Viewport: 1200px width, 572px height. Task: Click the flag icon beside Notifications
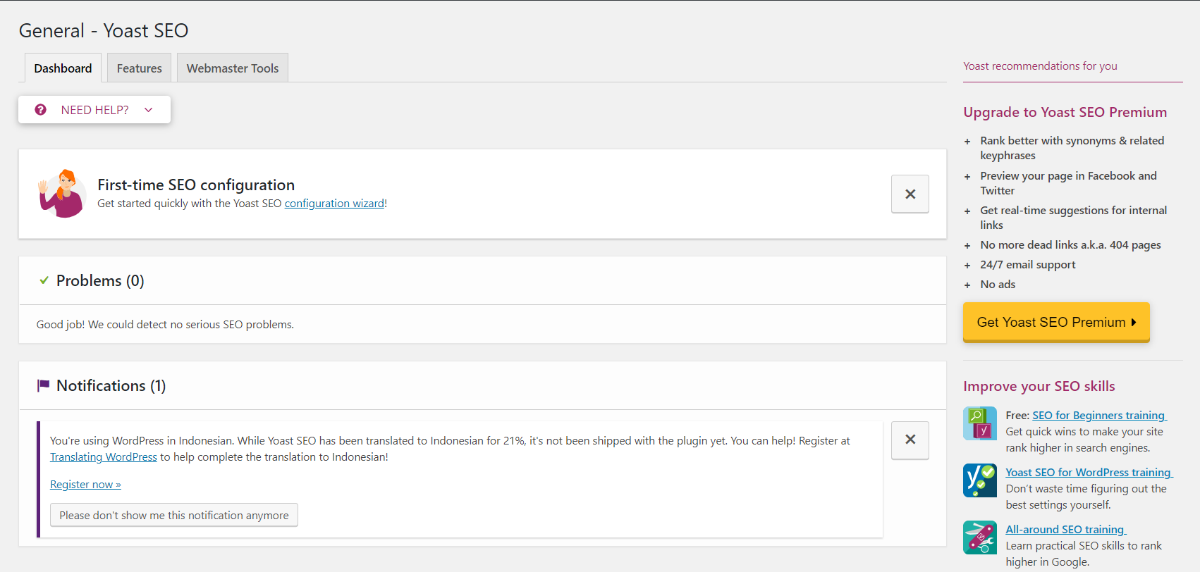tap(43, 385)
